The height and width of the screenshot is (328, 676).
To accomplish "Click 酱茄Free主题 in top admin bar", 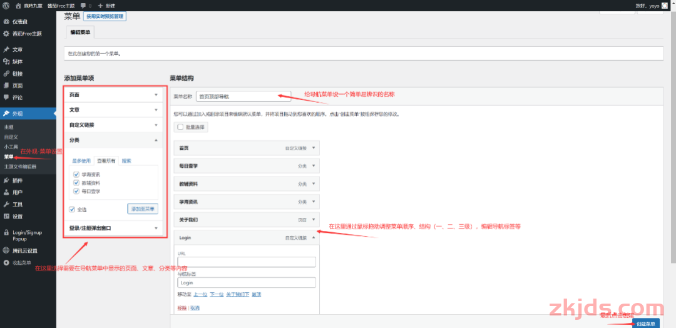I will coord(61,6).
